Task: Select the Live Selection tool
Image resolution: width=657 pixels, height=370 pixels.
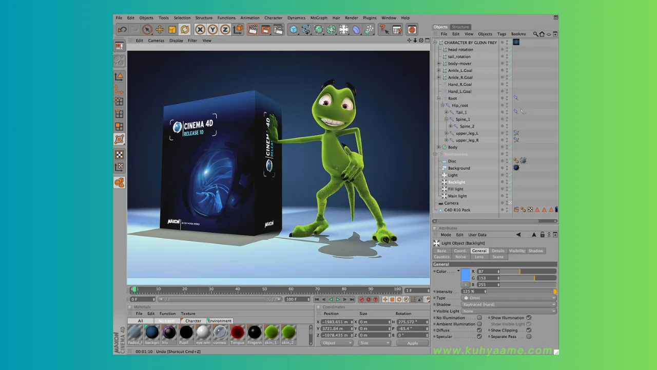Action: tap(147, 30)
